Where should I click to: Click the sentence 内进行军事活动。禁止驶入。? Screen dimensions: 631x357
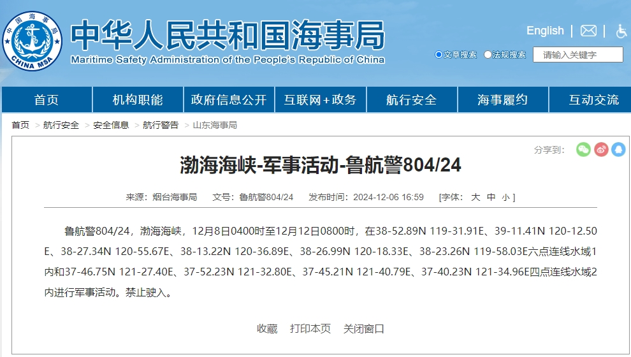coord(108,293)
